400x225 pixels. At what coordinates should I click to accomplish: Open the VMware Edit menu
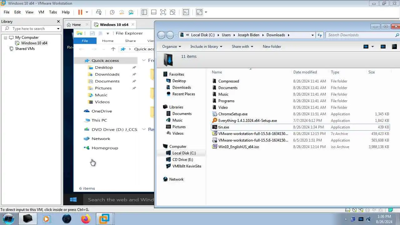(17, 12)
